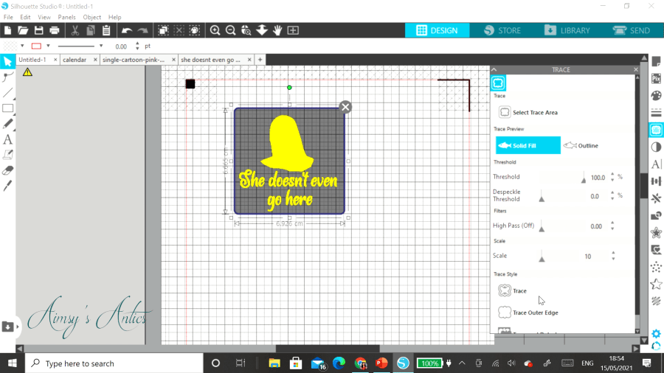Create a new document with the New icon
The image size is (664, 373).
click(x=7, y=30)
